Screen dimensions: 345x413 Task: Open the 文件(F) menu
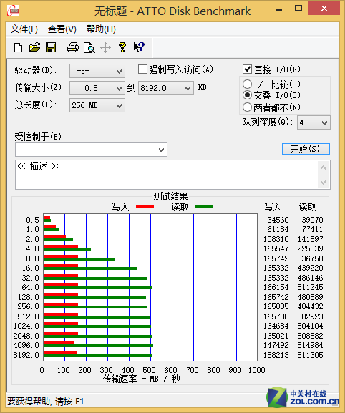(x=24, y=29)
